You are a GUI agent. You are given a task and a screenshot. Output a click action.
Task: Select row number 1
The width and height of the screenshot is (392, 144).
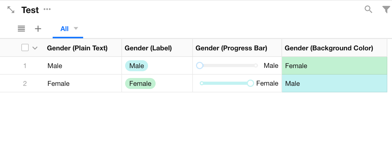pyautogui.click(x=25, y=66)
